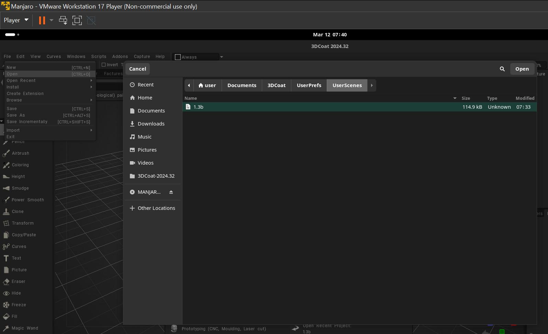Select the Magic Wand tool icon

[x=6, y=328]
